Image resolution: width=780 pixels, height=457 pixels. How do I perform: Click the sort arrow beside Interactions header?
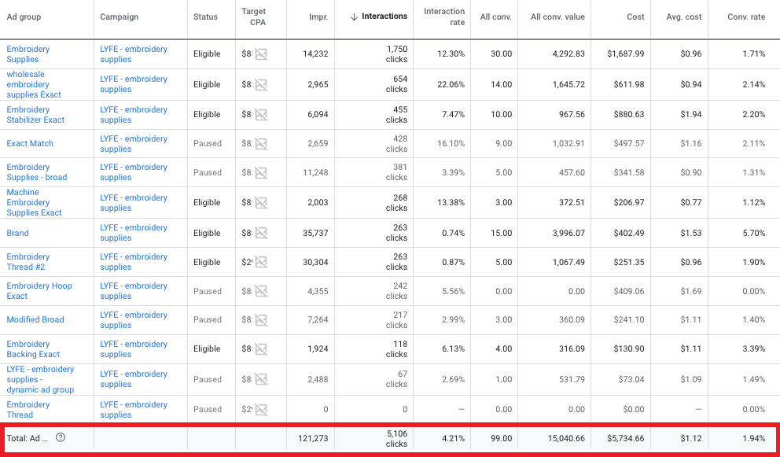(354, 17)
